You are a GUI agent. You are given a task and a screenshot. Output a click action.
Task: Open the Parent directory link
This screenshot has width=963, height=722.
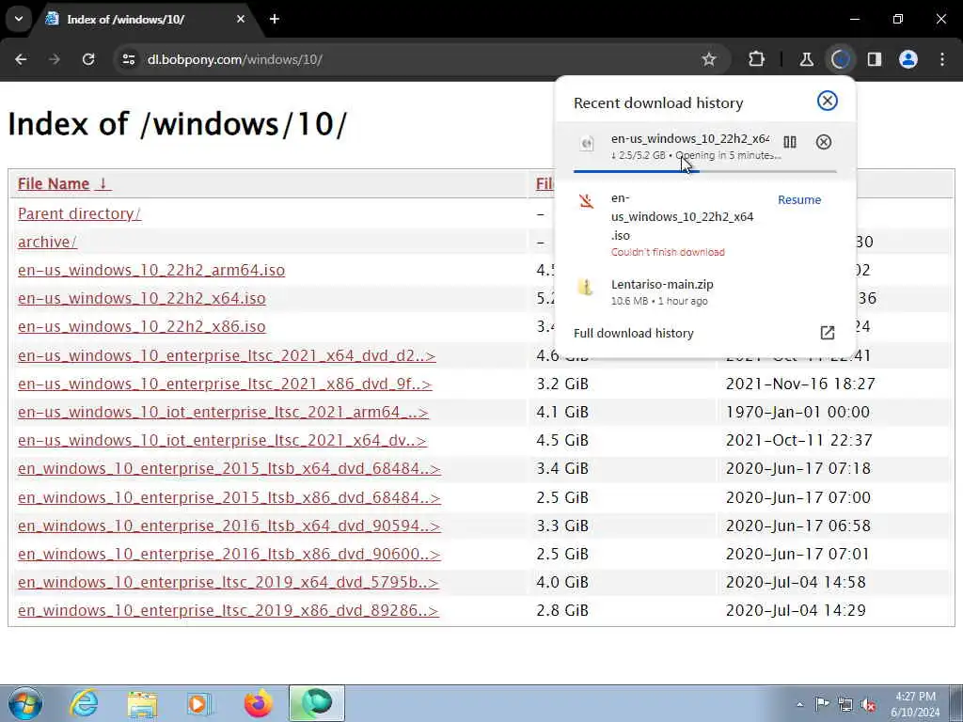pyautogui.click(x=79, y=213)
